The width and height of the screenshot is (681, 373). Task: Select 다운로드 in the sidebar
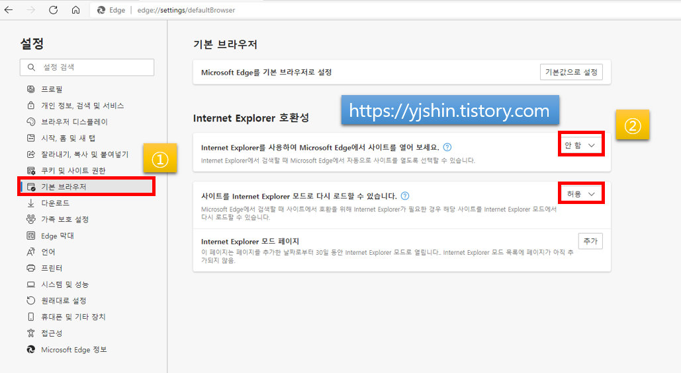point(55,203)
